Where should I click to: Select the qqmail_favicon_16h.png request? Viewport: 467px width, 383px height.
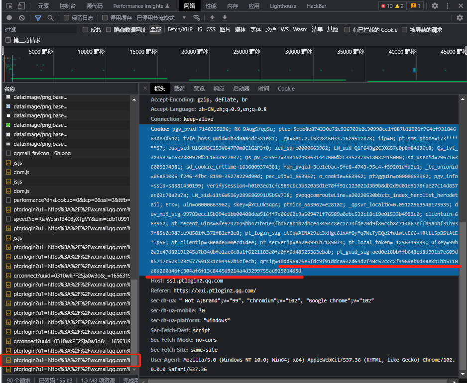click(42, 153)
